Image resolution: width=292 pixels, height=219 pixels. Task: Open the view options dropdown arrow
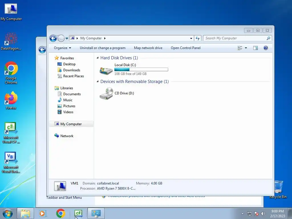(246, 48)
